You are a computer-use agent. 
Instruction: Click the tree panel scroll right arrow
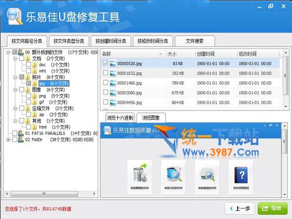[x=94, y=194]
